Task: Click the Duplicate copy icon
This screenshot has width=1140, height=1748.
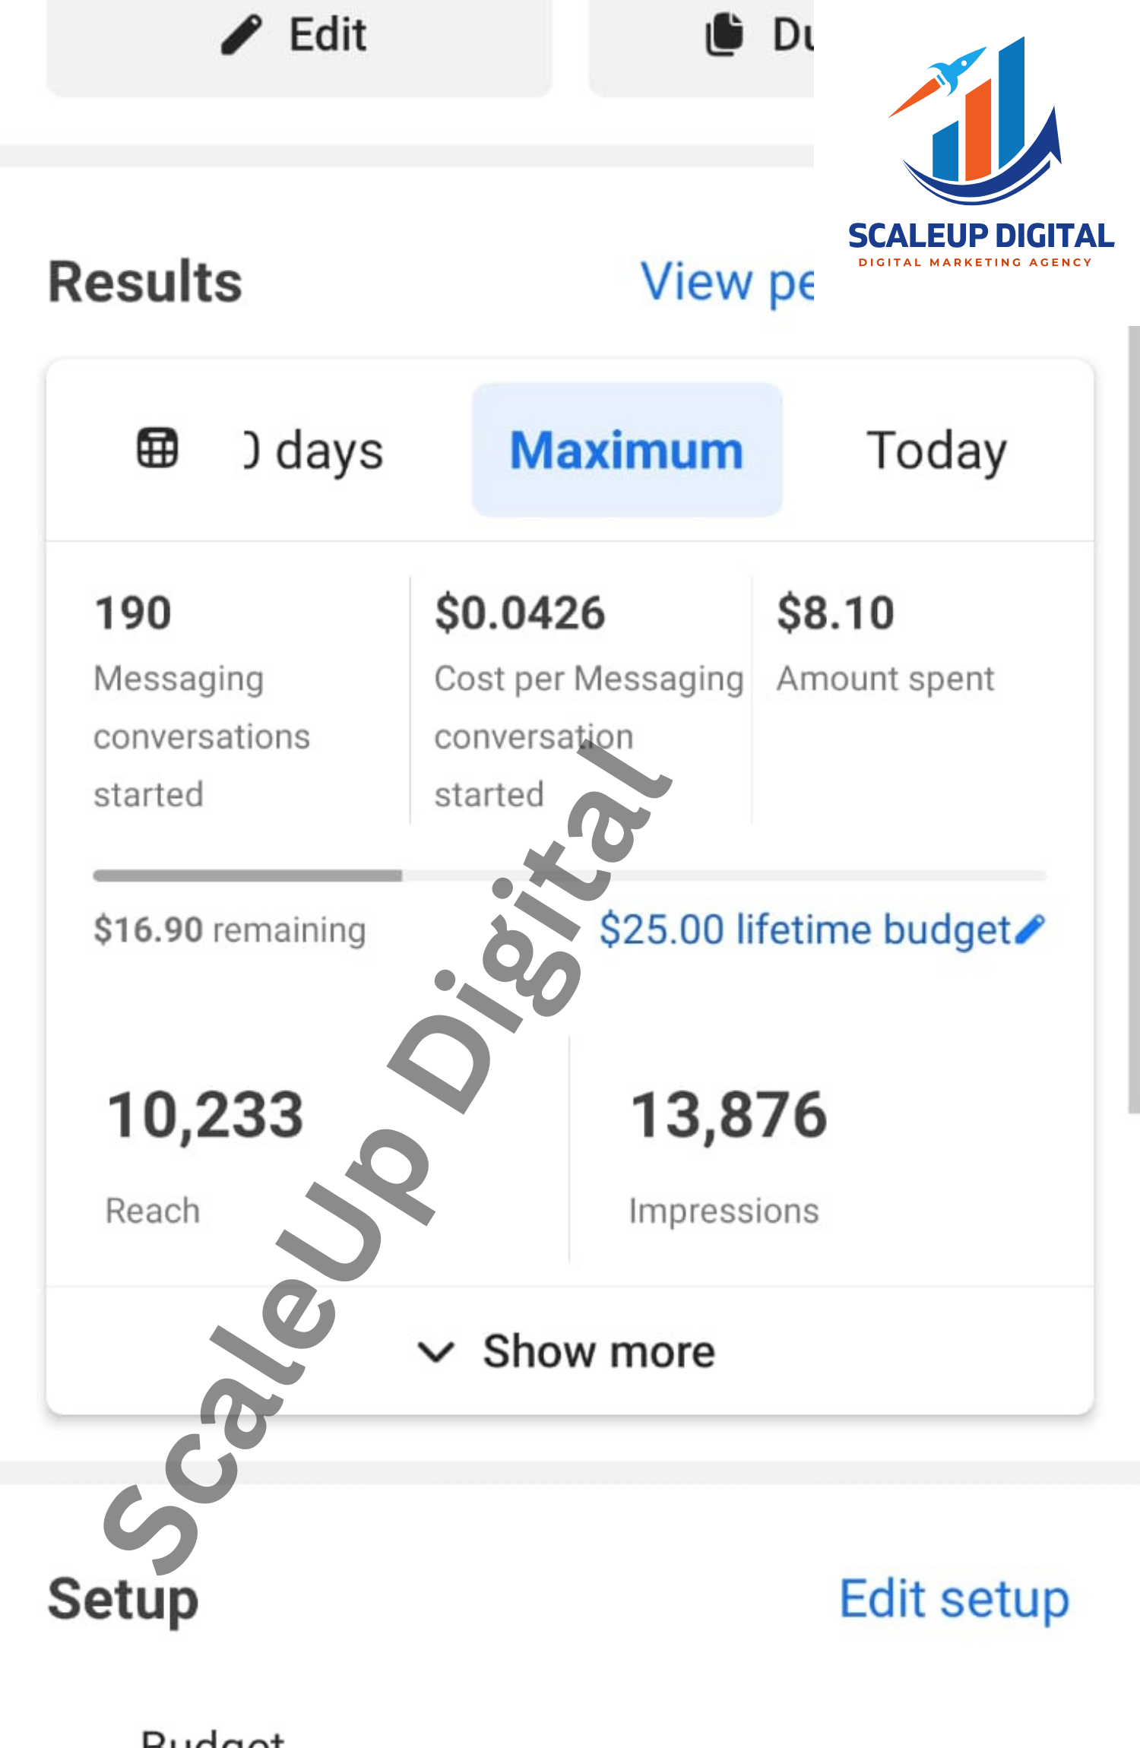Action: [724, 35]
